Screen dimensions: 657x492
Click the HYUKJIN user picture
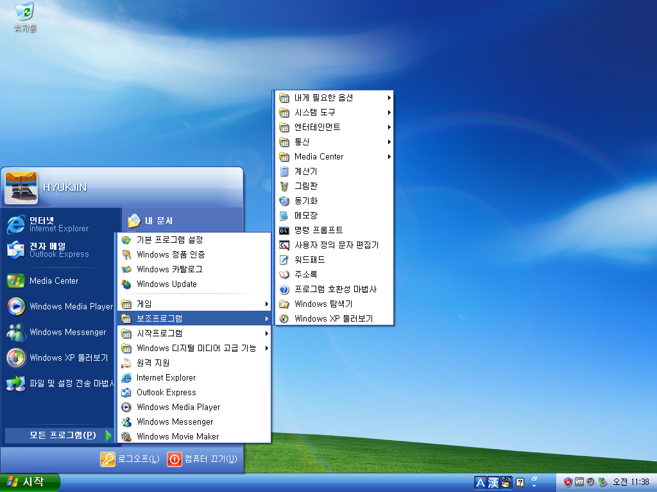pos(21,188)
